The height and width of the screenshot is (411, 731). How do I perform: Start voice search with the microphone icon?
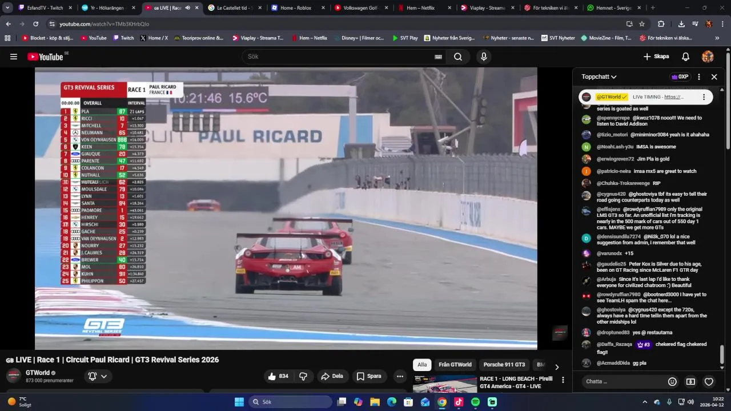pos(484,57)
